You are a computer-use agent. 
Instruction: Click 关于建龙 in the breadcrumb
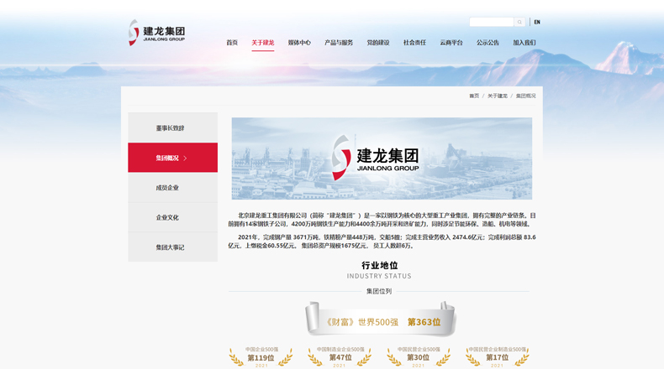[x=497, y=96]
